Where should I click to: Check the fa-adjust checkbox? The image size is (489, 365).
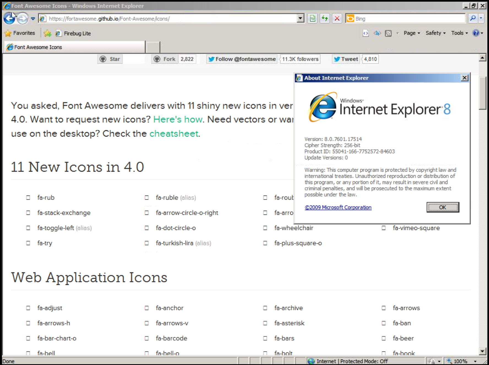tap(28, 308)
